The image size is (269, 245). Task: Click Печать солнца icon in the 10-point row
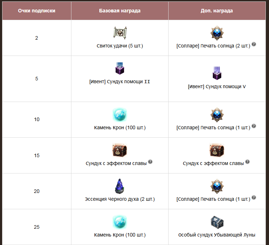point(217,115)
